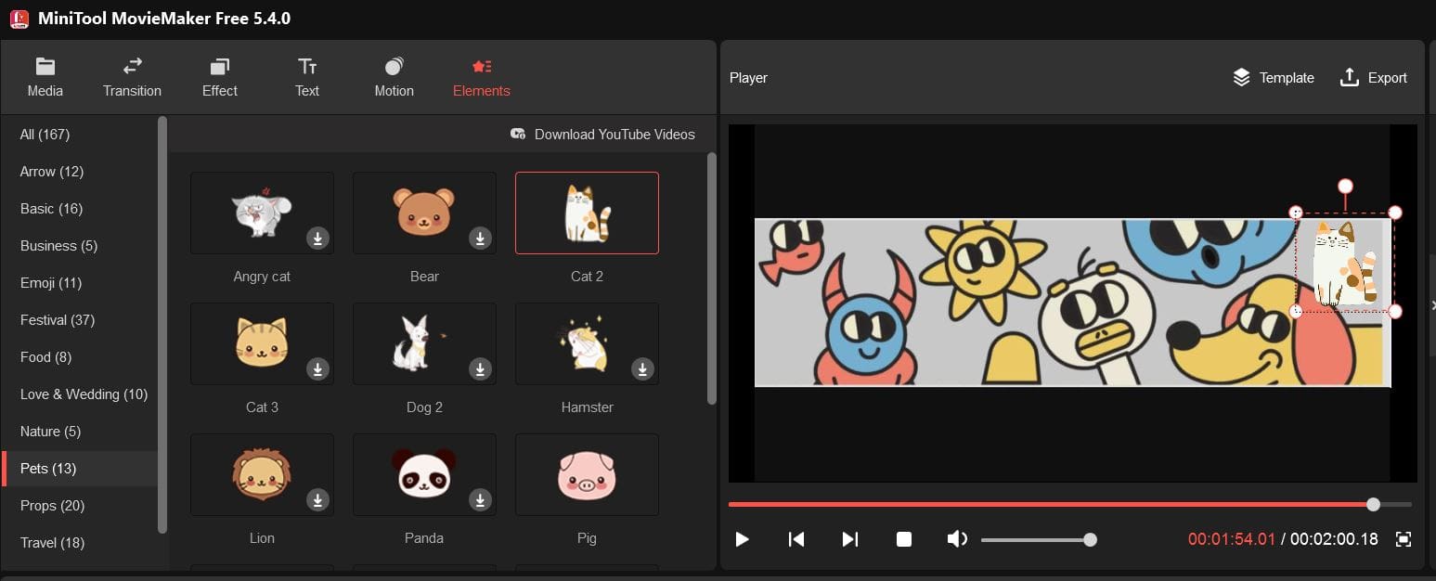
Task: Download the Lion element
Action: (x=317, y=500)
